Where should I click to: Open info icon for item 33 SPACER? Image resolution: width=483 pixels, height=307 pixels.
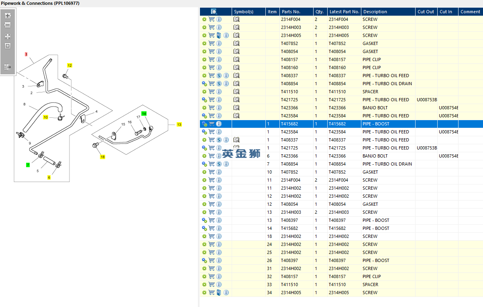[x=219, y=284]
